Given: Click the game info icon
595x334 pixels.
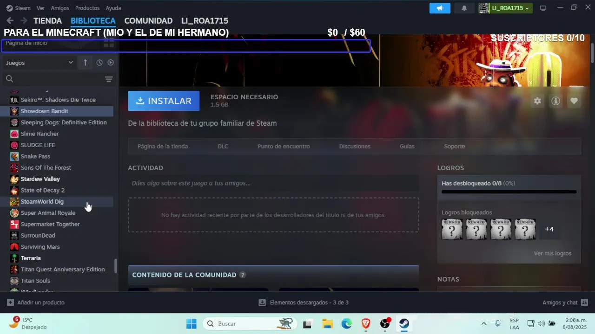Looking at the screenshot, I should point(555,101).
